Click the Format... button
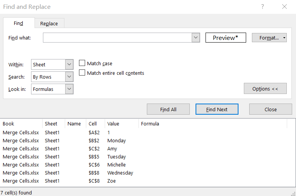296x196 pixels. 269,38
